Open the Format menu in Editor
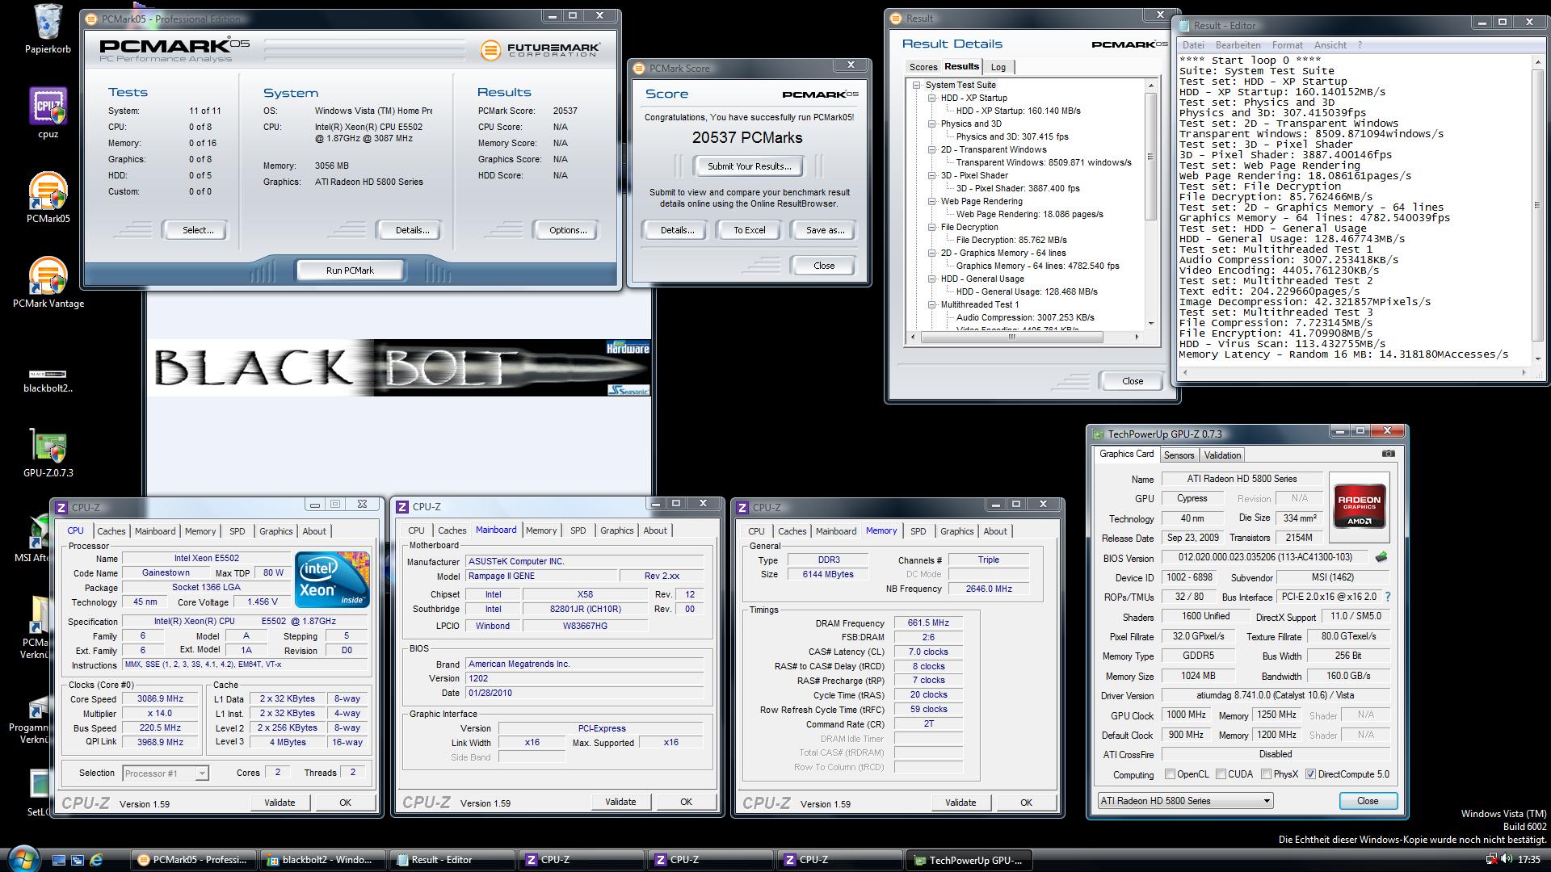1551x872 pixels. (1287, 45)
